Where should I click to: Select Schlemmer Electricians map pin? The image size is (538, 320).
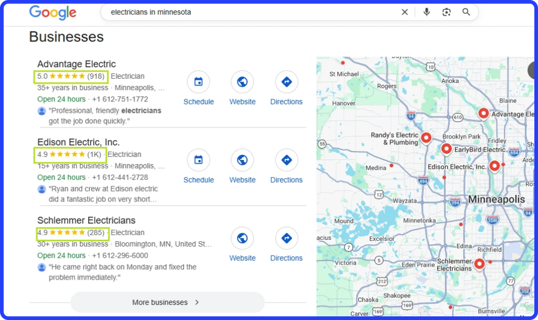(479, 264)
